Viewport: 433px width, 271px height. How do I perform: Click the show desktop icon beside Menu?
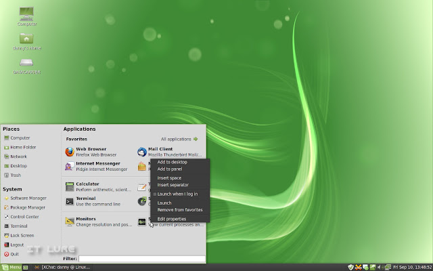click(26, 268)
